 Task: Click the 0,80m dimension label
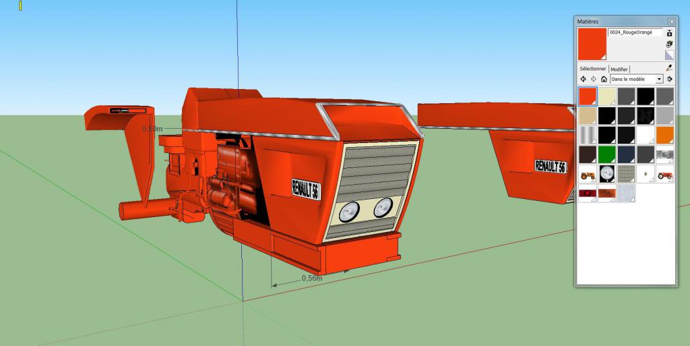(x=152, y=129)
